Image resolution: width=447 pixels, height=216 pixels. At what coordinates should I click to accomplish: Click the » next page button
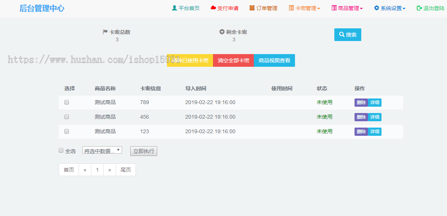tap(109, 170)
